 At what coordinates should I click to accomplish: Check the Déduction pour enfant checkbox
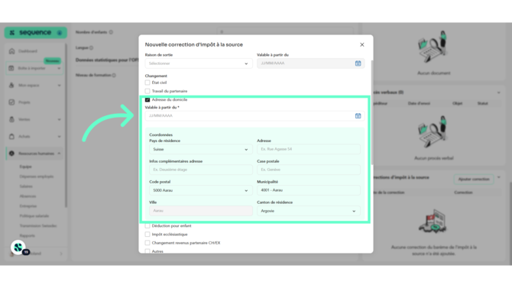[x=147, y=226]
